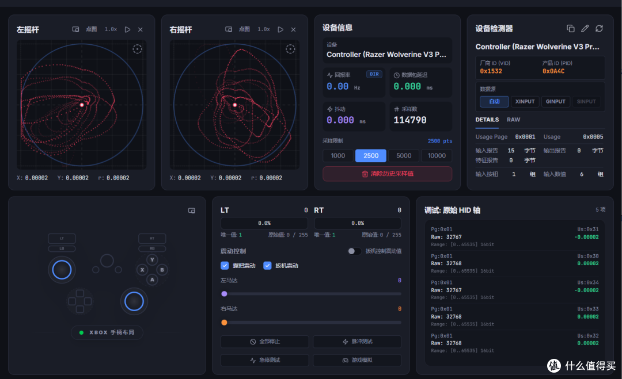Open picture-in-picture for left stick panel
The image size is (622, 379).
coord(75,29)
